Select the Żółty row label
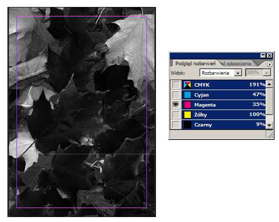 click(200, 115)
